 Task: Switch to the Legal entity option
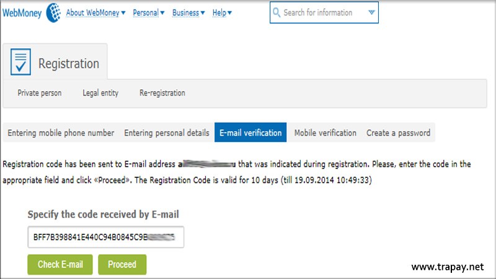(x=100, y=93)
